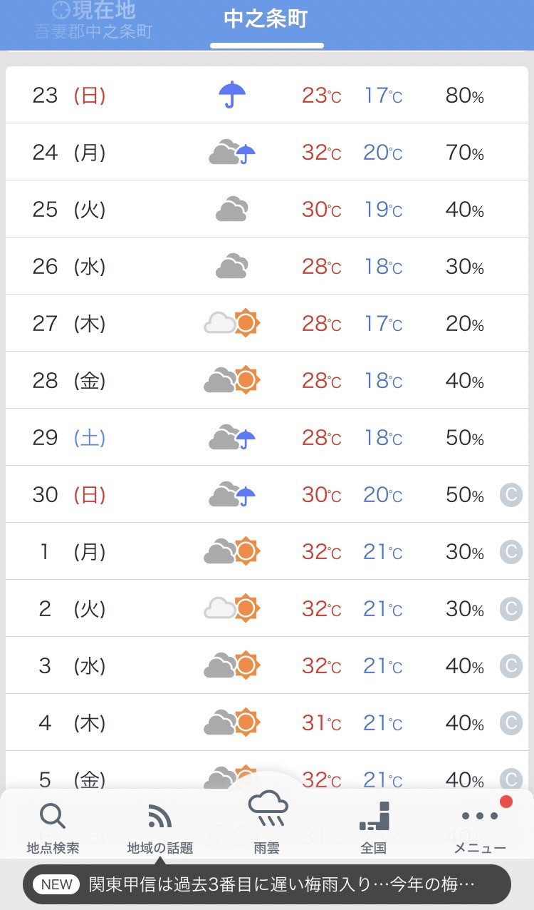Viewport: 534px width, 910px height.
Task: Tap the cloudy-sun icon for 27 (木)
Action: pos(232,323)
